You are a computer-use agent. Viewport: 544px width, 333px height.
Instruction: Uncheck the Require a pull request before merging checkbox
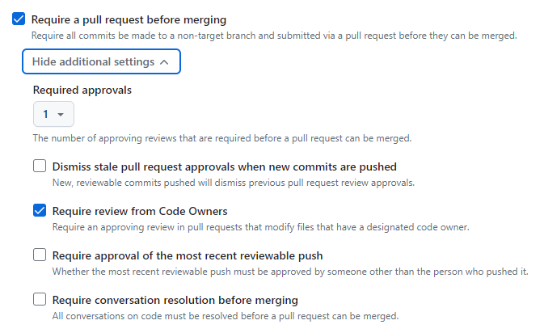[19, 19]
